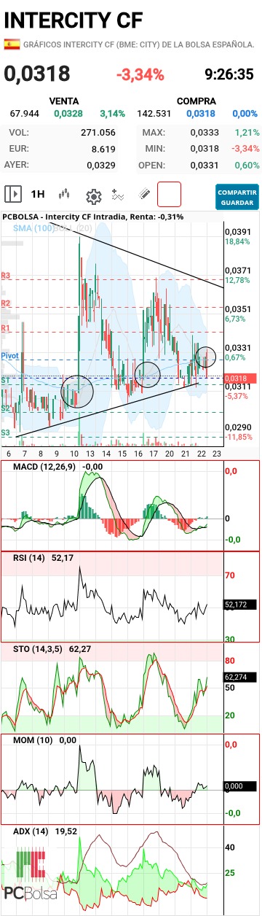Image resolution: width=262 pixels, height=916 pixels.
Task: Change the 1H timeframe interval
Action: click(x=38, y=195)
